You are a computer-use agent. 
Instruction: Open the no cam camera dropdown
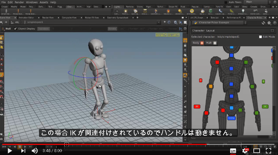click(173, 35)
